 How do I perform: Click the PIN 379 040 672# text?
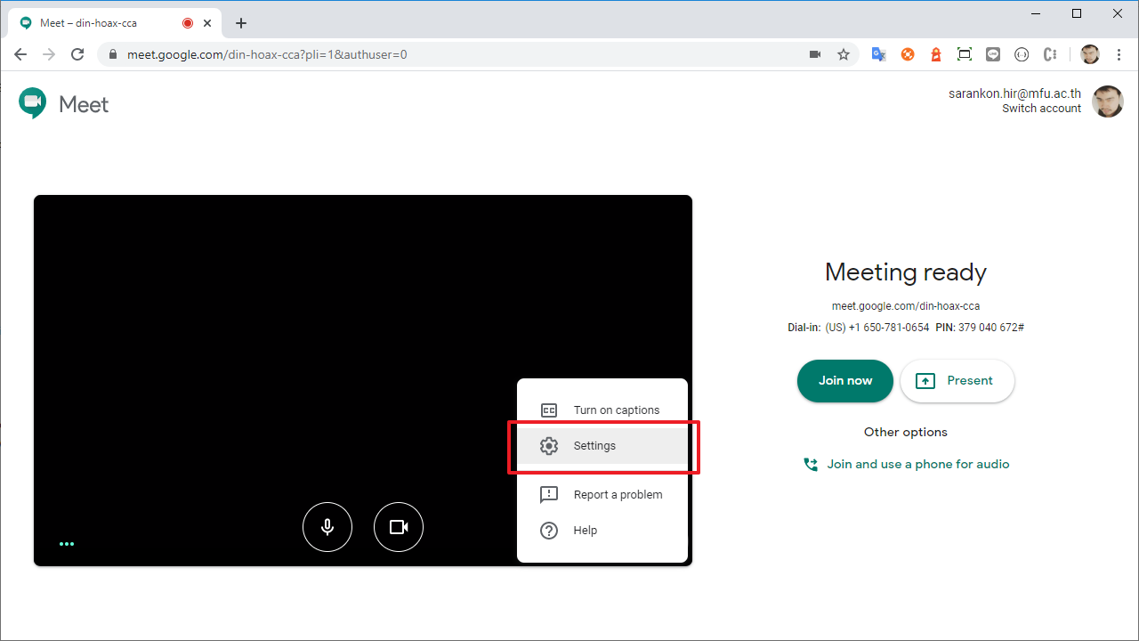click(980, 328)
